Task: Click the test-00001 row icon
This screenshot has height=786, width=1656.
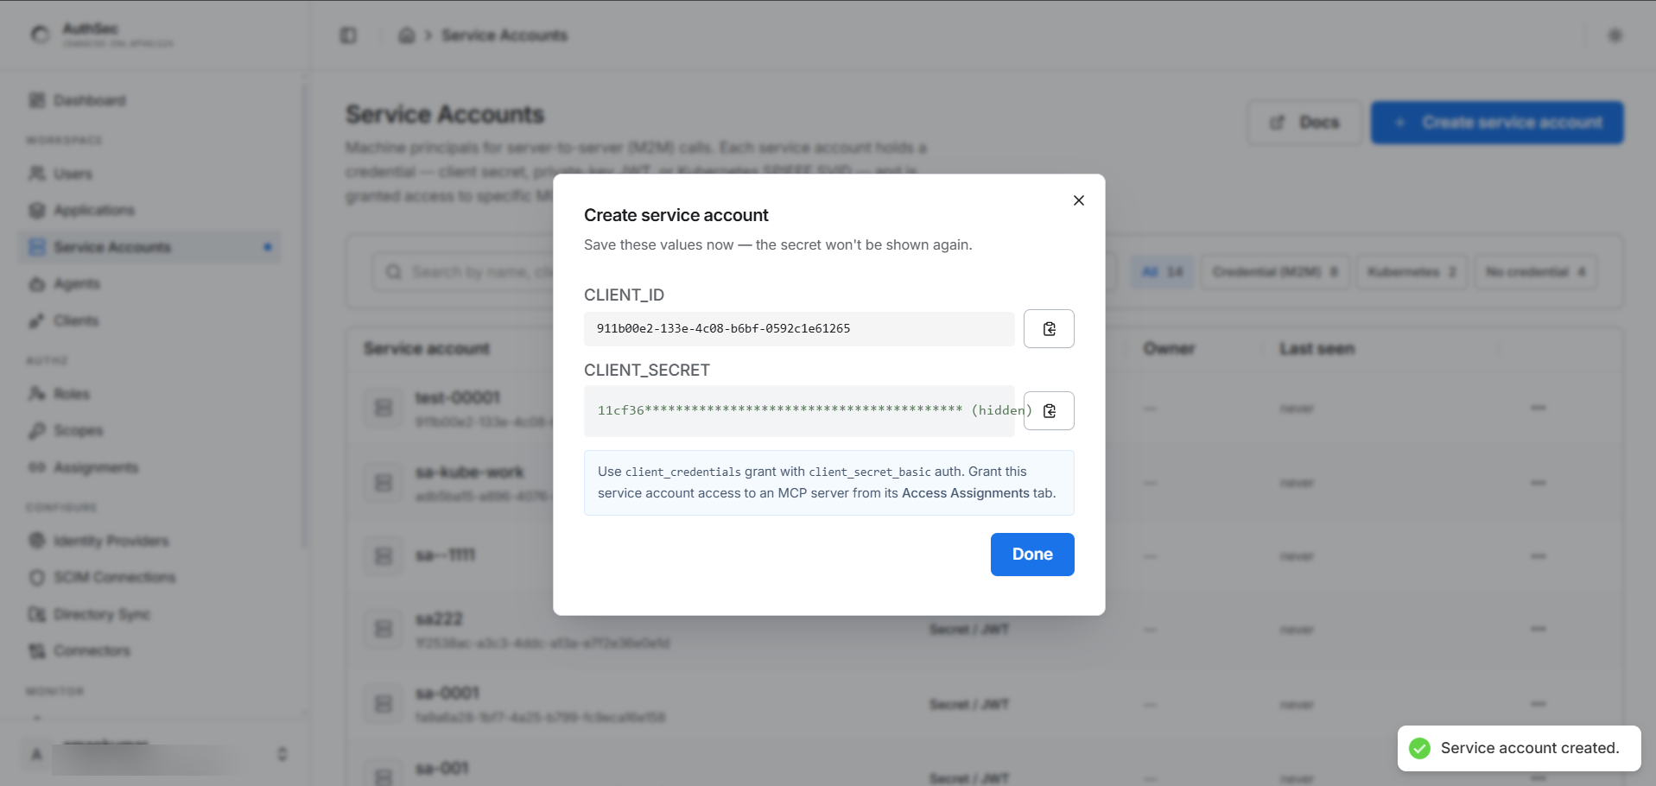Action: coord(384,408)
